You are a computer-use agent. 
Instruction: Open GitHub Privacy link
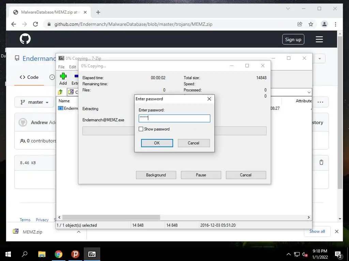(x=42, y=220)
